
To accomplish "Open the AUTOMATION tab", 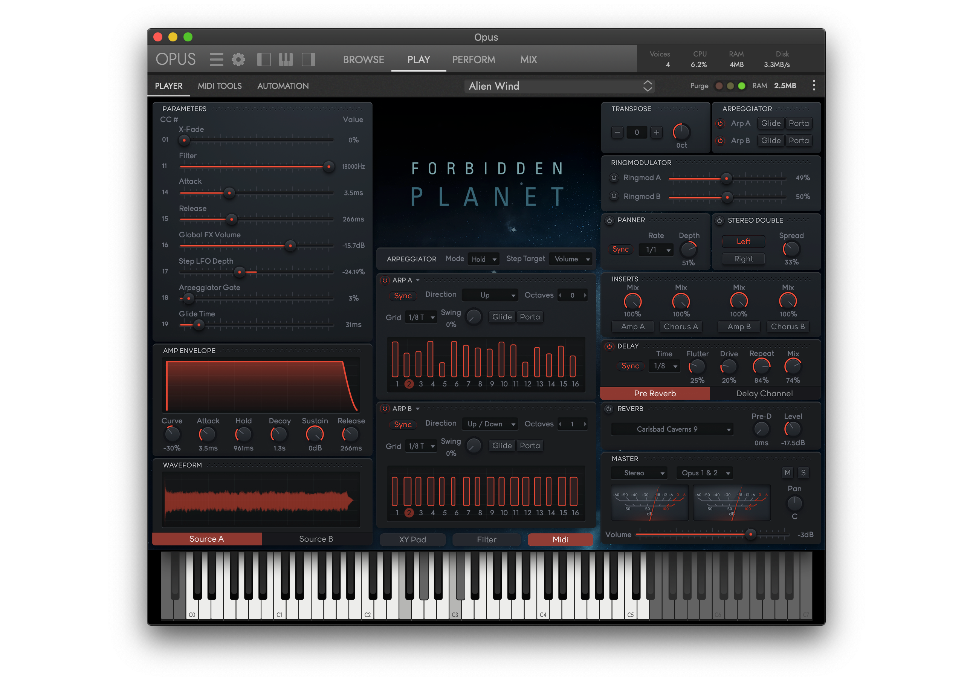I will coord(283,86).
